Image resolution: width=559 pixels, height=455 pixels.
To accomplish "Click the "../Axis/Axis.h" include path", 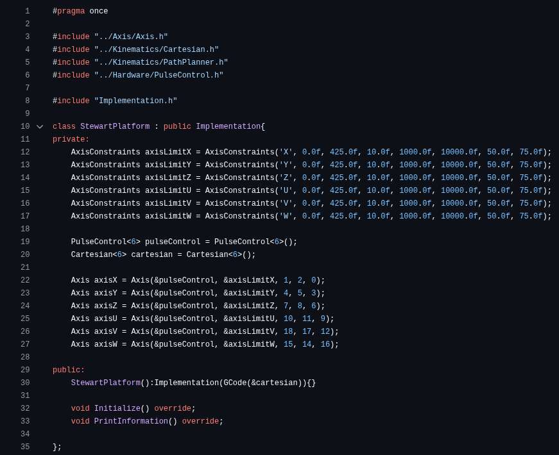I will (x=131, y=37).
